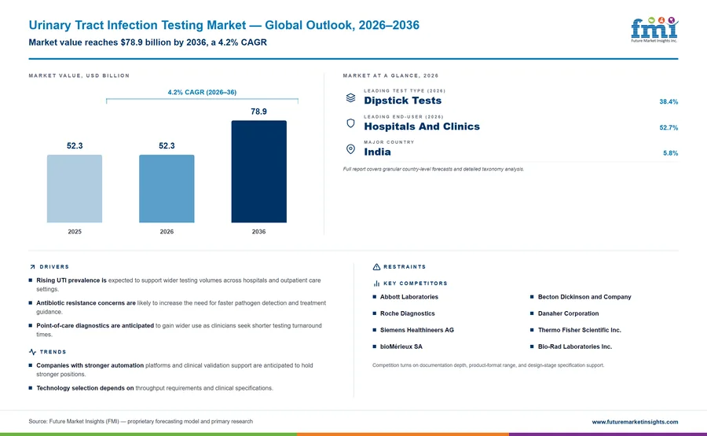
Task: Click Thermo Fisher Scientific Inc.
Action: 580,330
